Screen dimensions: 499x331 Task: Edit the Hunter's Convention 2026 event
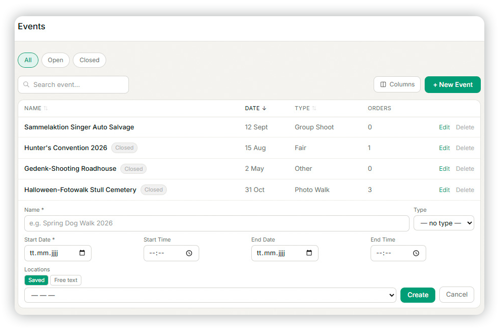click(444, 148)
